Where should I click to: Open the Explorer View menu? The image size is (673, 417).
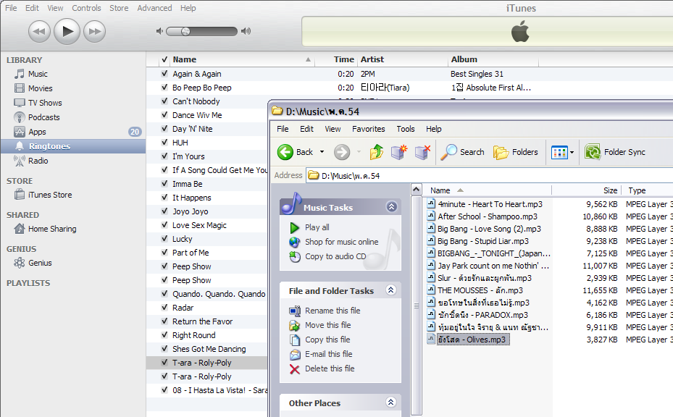pos(333,129)
